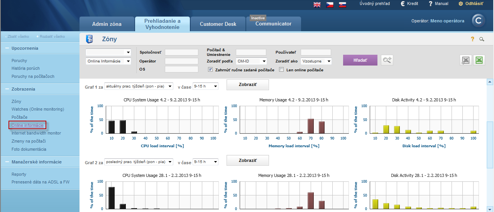Open Poruchy na počítačoch link
The width and height of the screenshot is (494, 212).
tap(33, 76)
